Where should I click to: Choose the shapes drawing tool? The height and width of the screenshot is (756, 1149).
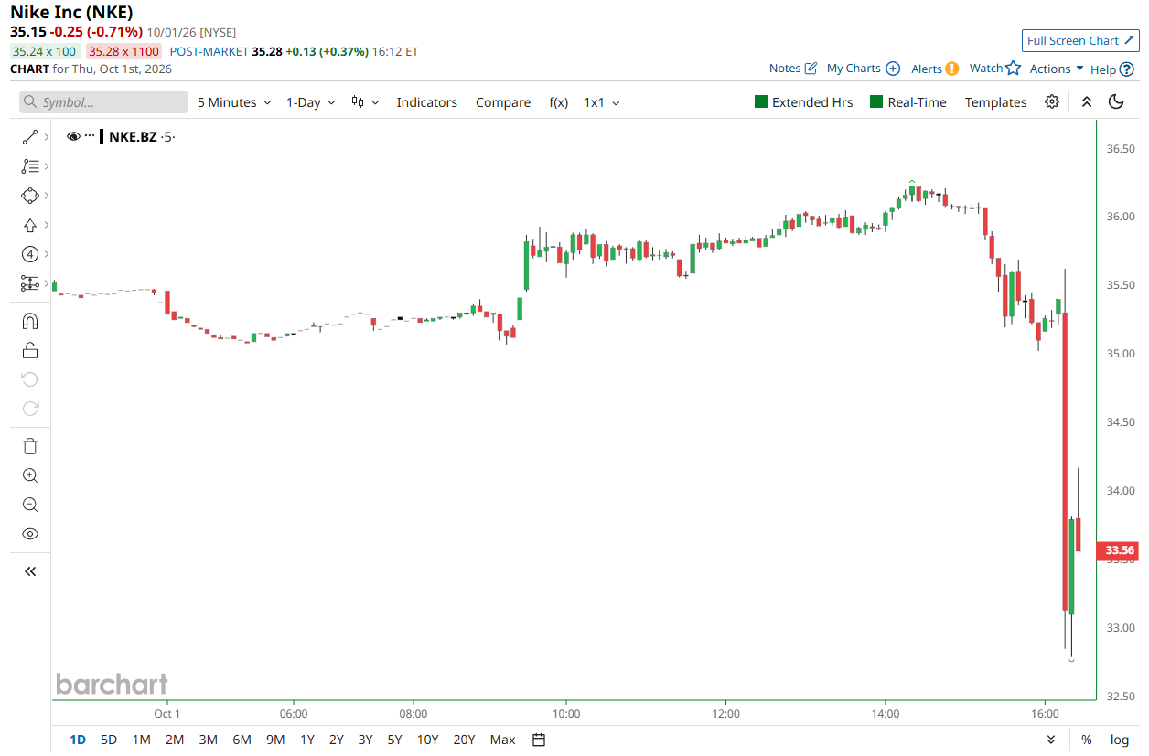point(30,196)
